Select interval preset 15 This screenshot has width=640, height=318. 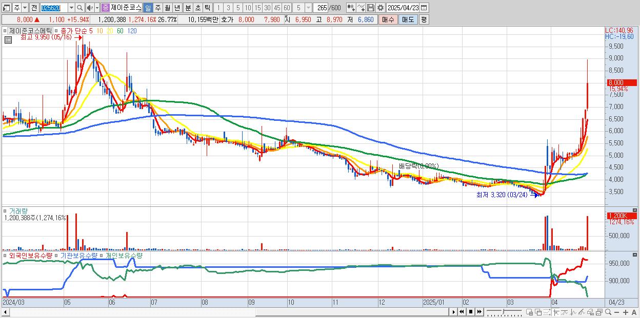(257, 8)
